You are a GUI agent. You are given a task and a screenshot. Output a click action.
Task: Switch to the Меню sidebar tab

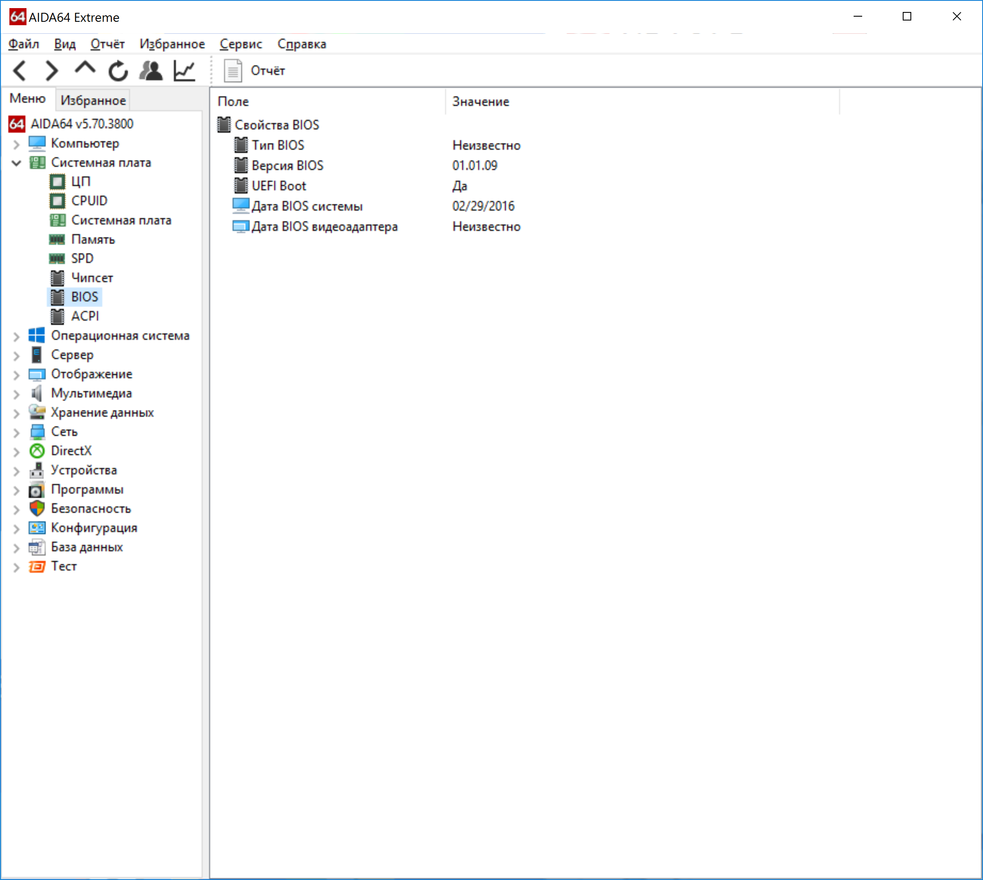coord(28,99)
